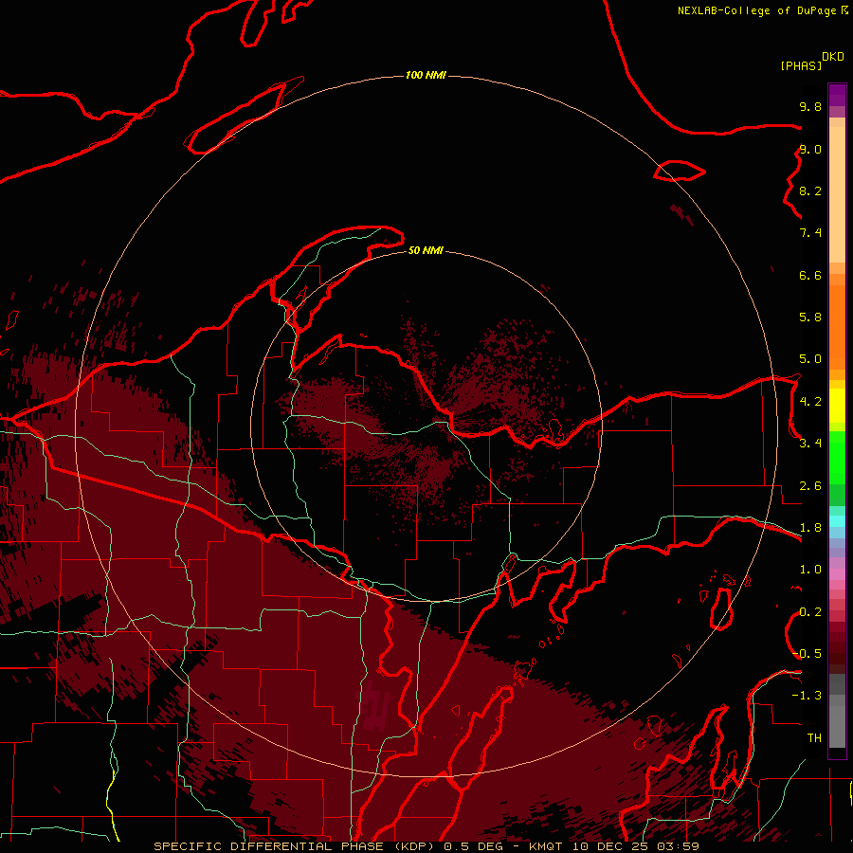Click the DKD legend title
The image size is (853, 853).
click(833, 57)
